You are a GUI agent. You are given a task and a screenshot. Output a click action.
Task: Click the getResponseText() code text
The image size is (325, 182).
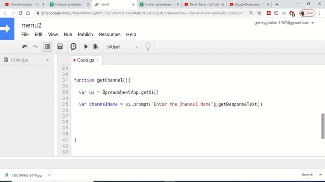pos(240,104)
